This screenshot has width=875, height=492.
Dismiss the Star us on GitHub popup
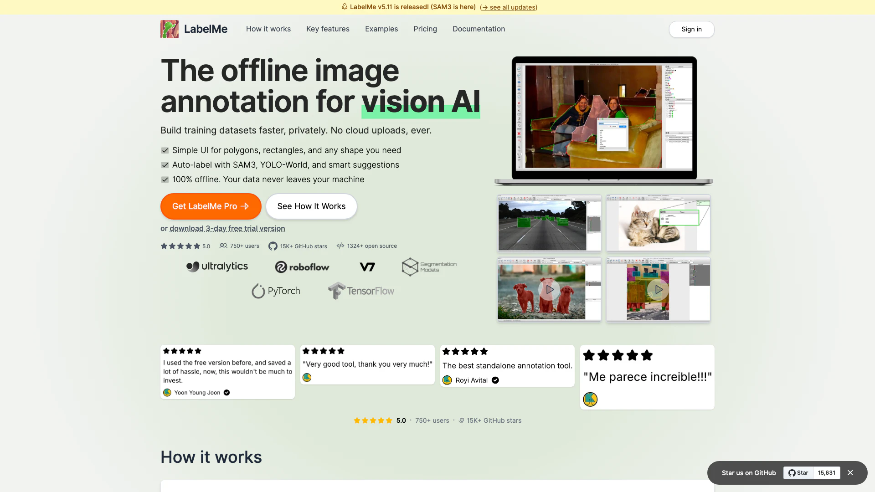pyautogui.click(x=850, y=473)
